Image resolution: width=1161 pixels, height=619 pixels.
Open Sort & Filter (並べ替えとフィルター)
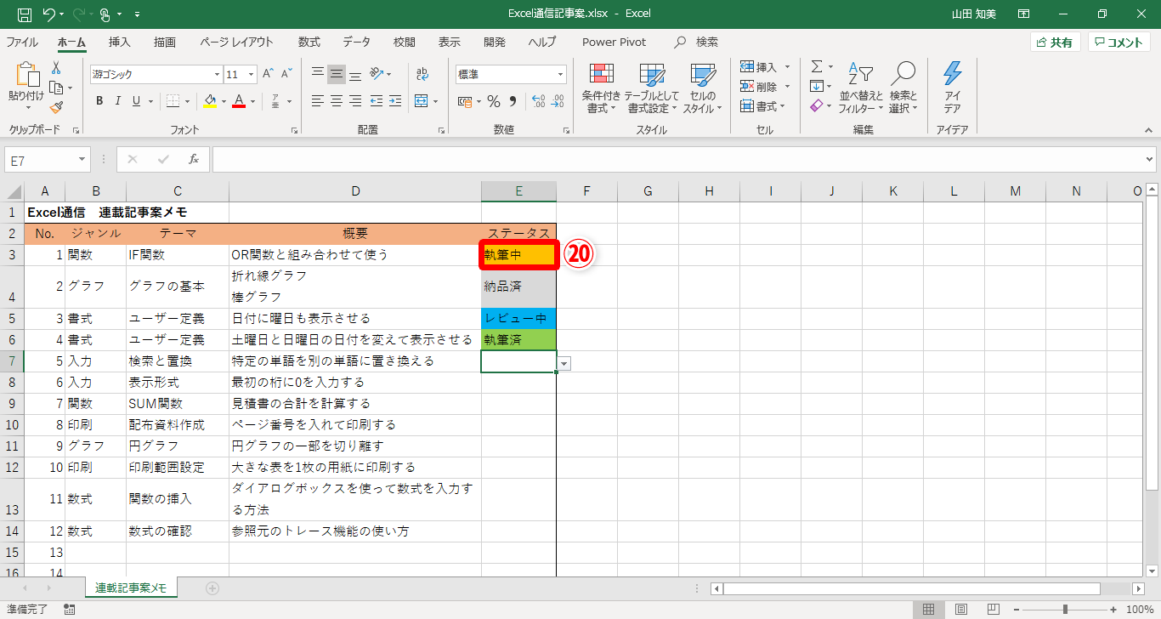coord(861,88)
